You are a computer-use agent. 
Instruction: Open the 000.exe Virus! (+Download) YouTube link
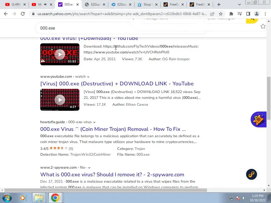[x=89, y=38]
